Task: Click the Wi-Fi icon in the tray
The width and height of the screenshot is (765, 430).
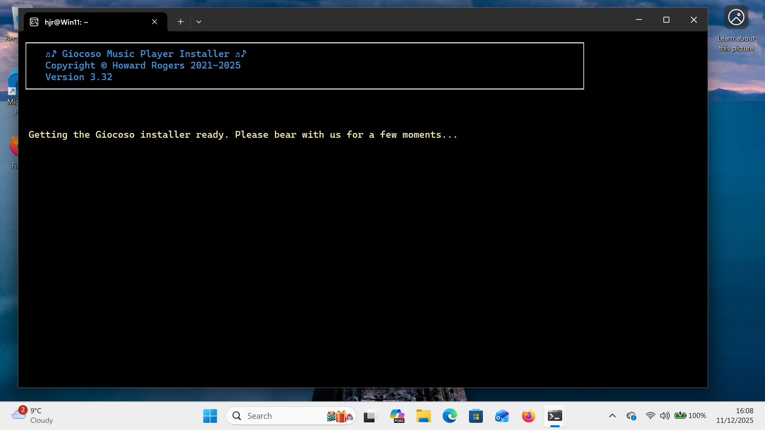Action: tap(650, 416)
